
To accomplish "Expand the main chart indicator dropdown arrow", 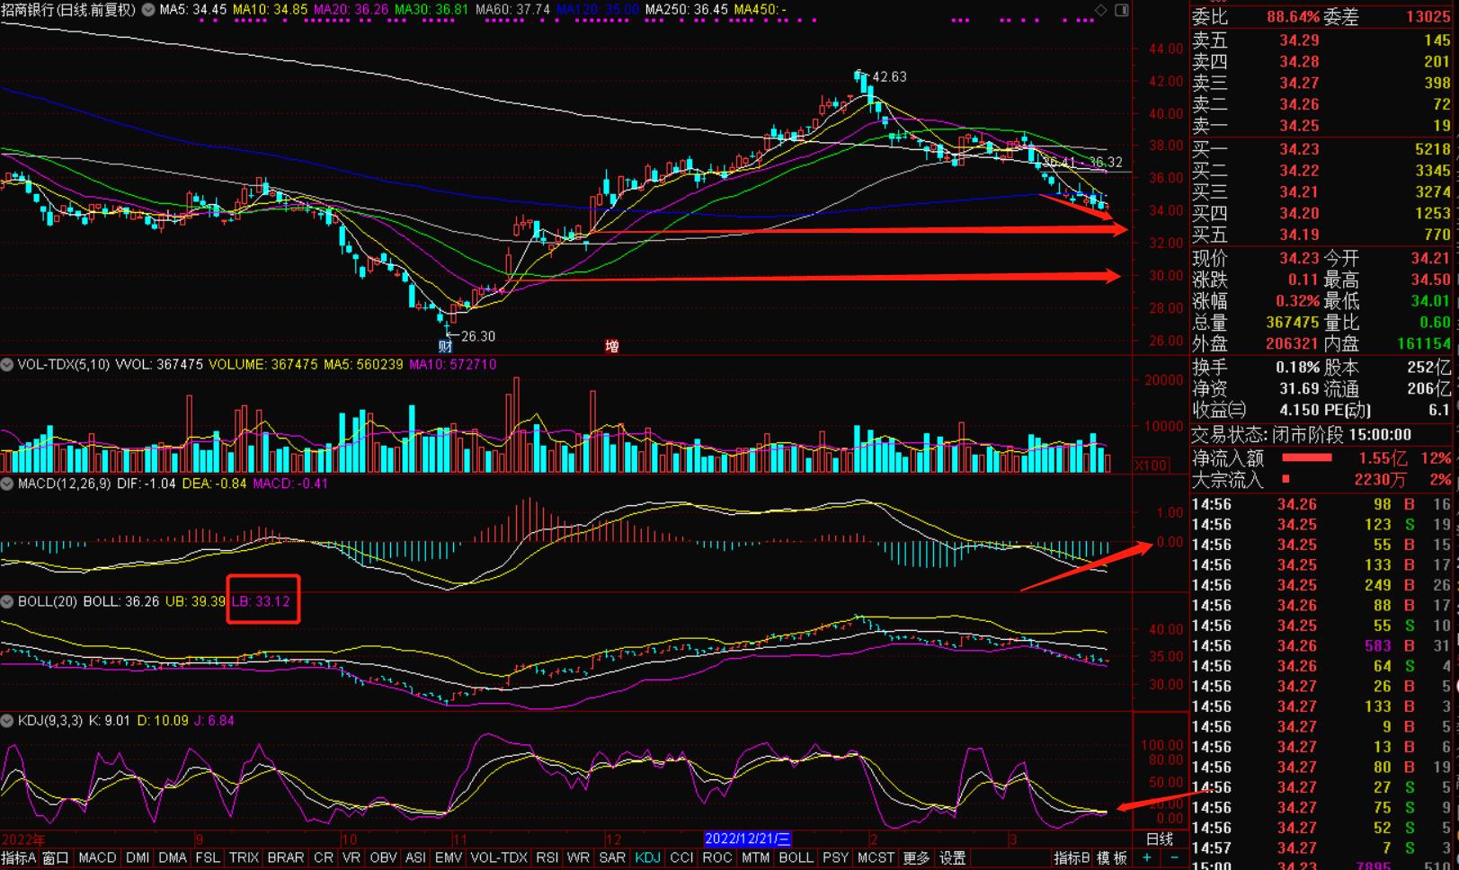I will (x=148, y=10).
